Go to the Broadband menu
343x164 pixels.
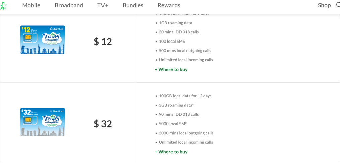click(x=69, y=5)
